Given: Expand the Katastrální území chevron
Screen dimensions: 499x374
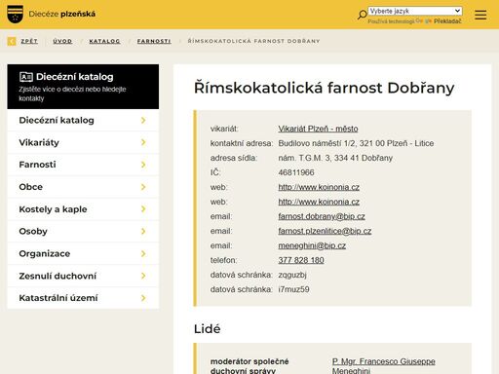Looking at the screenshot, I should (x=143, y=298).
